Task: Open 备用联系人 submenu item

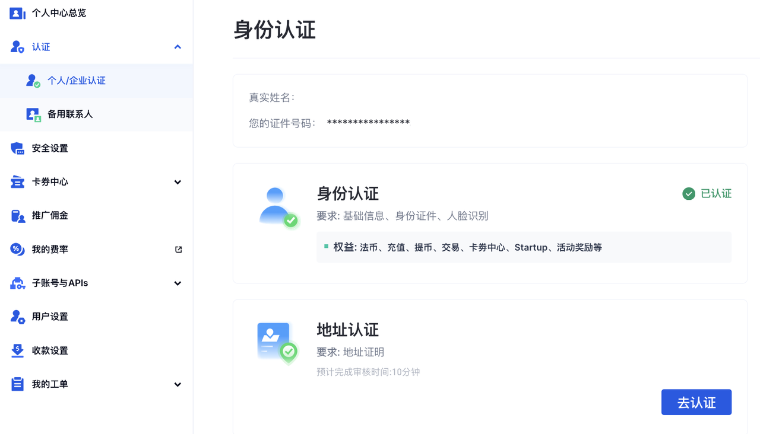Action: (x=70, y=114)
